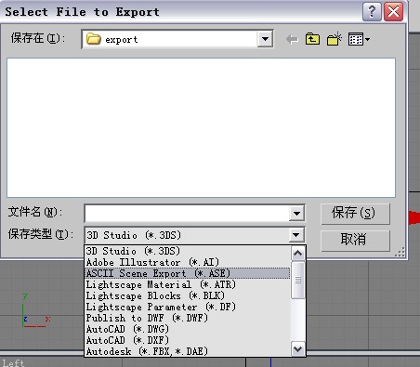The image size is (420, 367).
Task: Choose Lightscape Blocks (*.BLK) option
Action: [x=188, y=295]
